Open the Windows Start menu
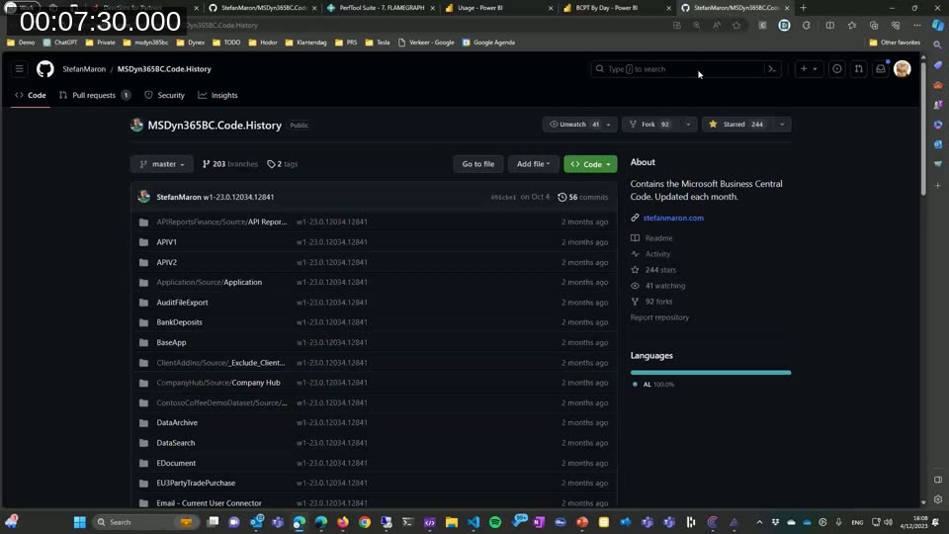Viewport: 949px width, 534px height. pyautogui.click(x=79, y=522)
